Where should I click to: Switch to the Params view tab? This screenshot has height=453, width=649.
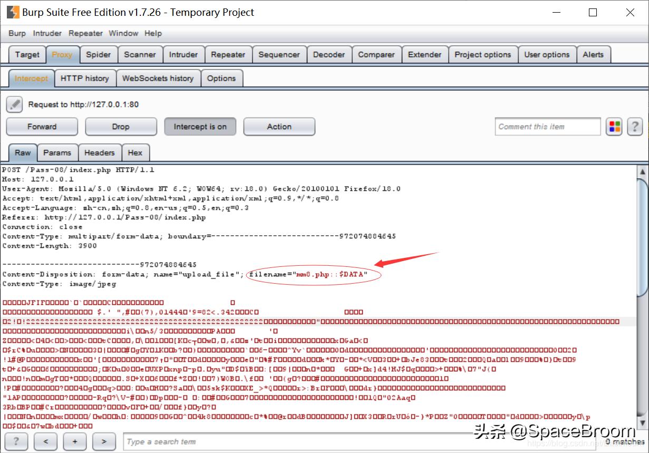coord(57,152)
